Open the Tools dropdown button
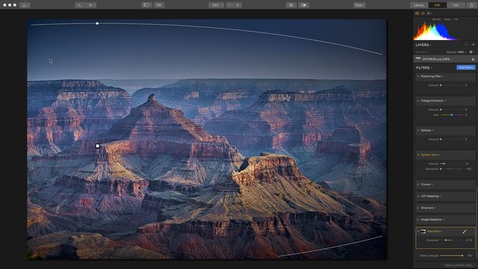Viewport: 478px width, 269px height. [x=360, y=5]
